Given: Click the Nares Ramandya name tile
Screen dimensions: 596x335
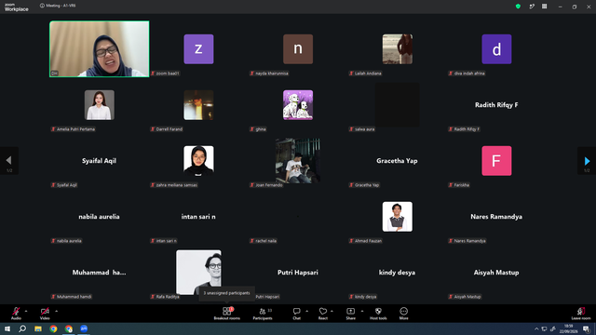Looking at the screenshot, I should pyautogui.click(x=496, y=217).
